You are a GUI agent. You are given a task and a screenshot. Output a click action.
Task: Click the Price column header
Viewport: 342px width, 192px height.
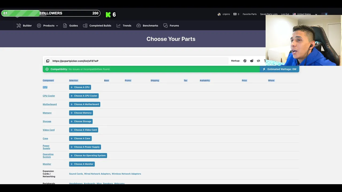(244, 81)
